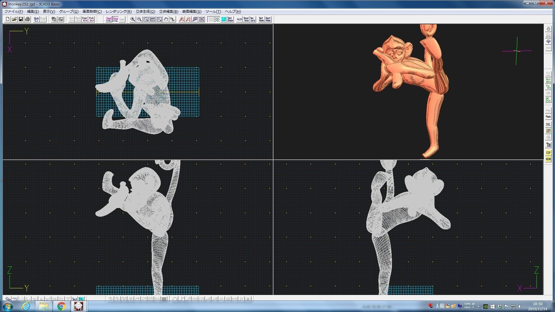Click the Rend O.GL render button
Viewport: 555px width, 312px height.
coord(115,19)
